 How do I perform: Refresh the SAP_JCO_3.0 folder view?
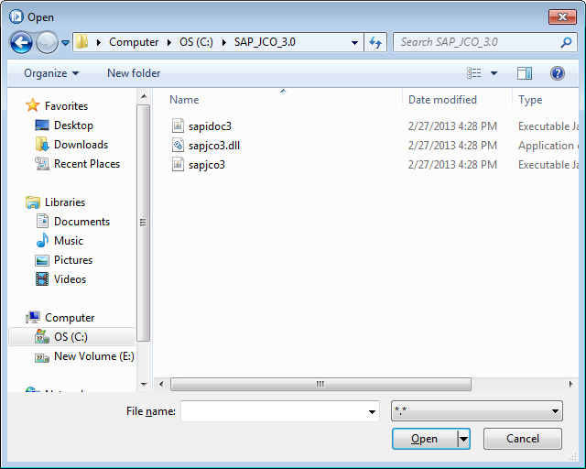click(x=375, y=42)
